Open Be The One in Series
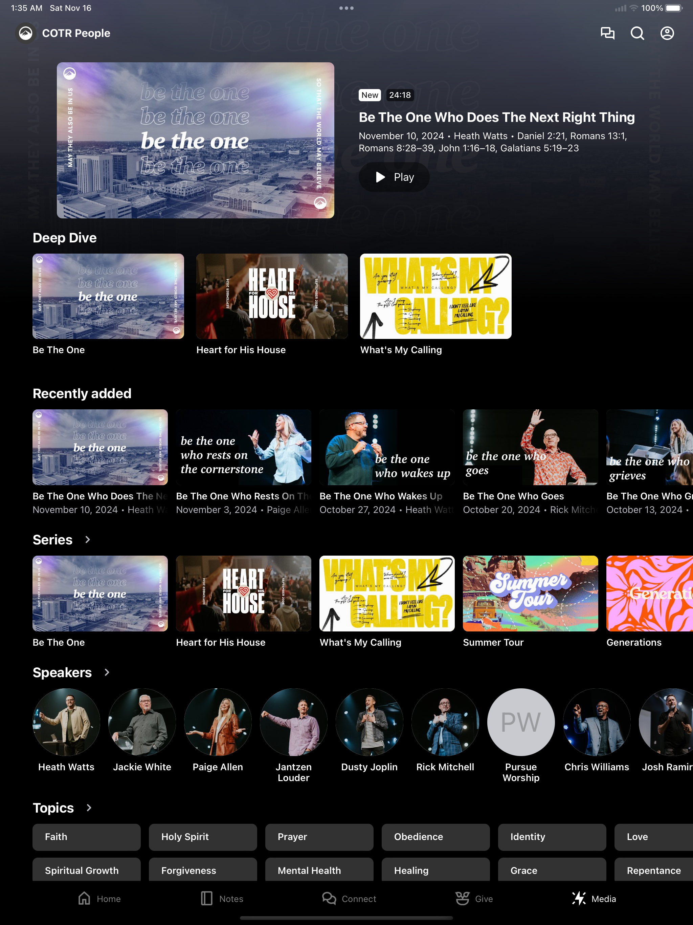Image resolution: width=693 pixels, height=925 pixels. pos(100,594)
